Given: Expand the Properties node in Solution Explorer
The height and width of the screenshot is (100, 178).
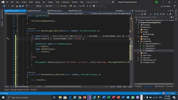Looking at the screenshot, I should click(x=138, y=25).
